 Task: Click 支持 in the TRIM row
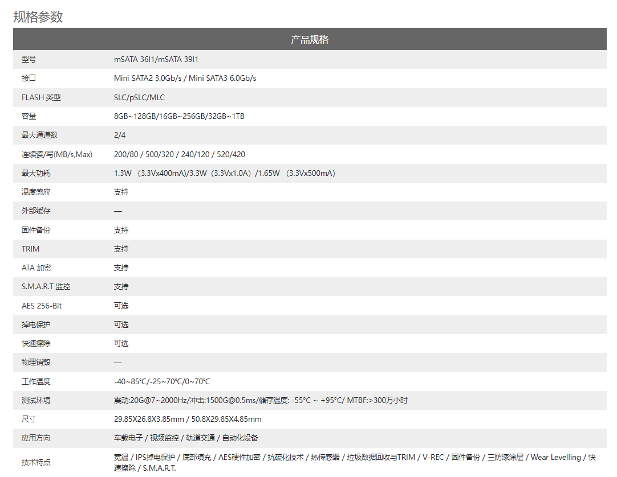click(x=121, y=249)
